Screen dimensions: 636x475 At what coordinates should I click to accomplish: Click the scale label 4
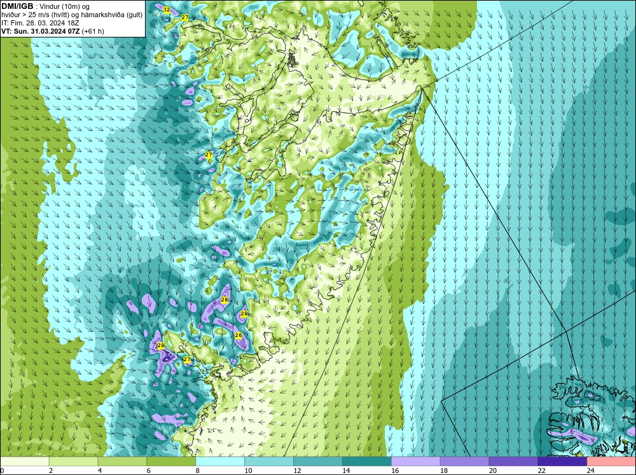coord(100,471)
